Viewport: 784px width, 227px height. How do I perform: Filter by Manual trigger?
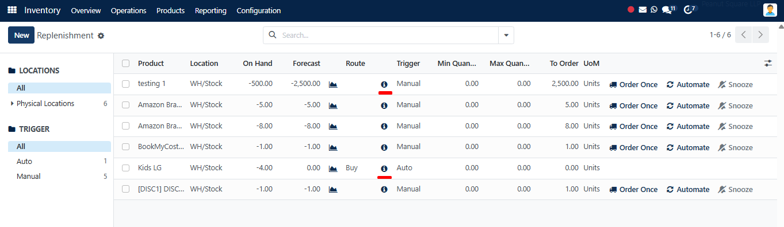[x=59, y=176]
